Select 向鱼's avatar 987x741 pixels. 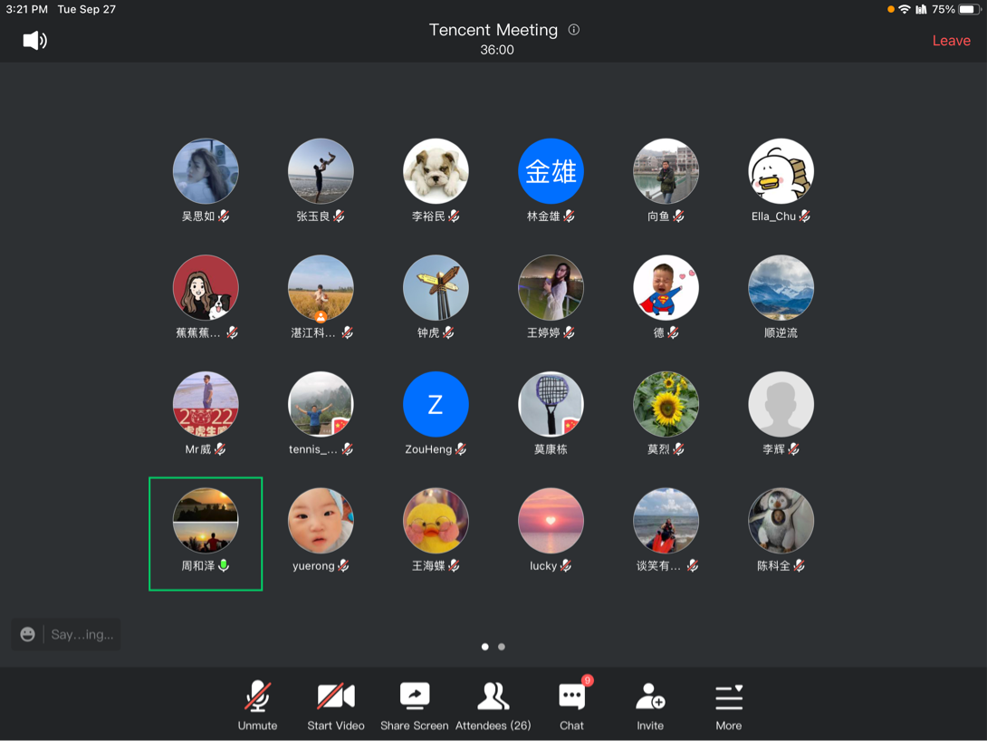click(666, 171)
